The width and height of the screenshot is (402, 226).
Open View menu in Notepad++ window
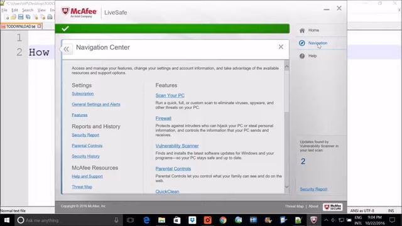(41, 10)
